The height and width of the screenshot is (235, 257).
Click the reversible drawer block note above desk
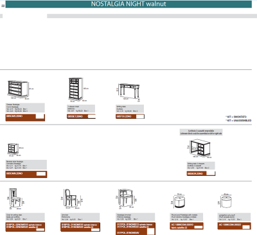[201, 132]
